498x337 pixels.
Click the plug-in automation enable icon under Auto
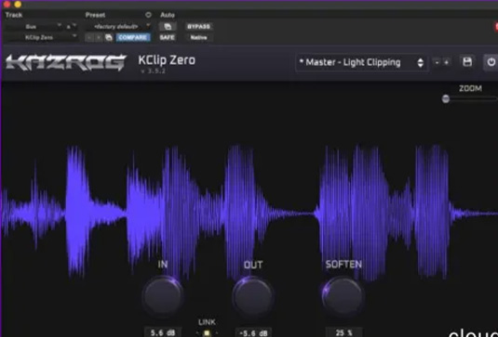(167, 27)
